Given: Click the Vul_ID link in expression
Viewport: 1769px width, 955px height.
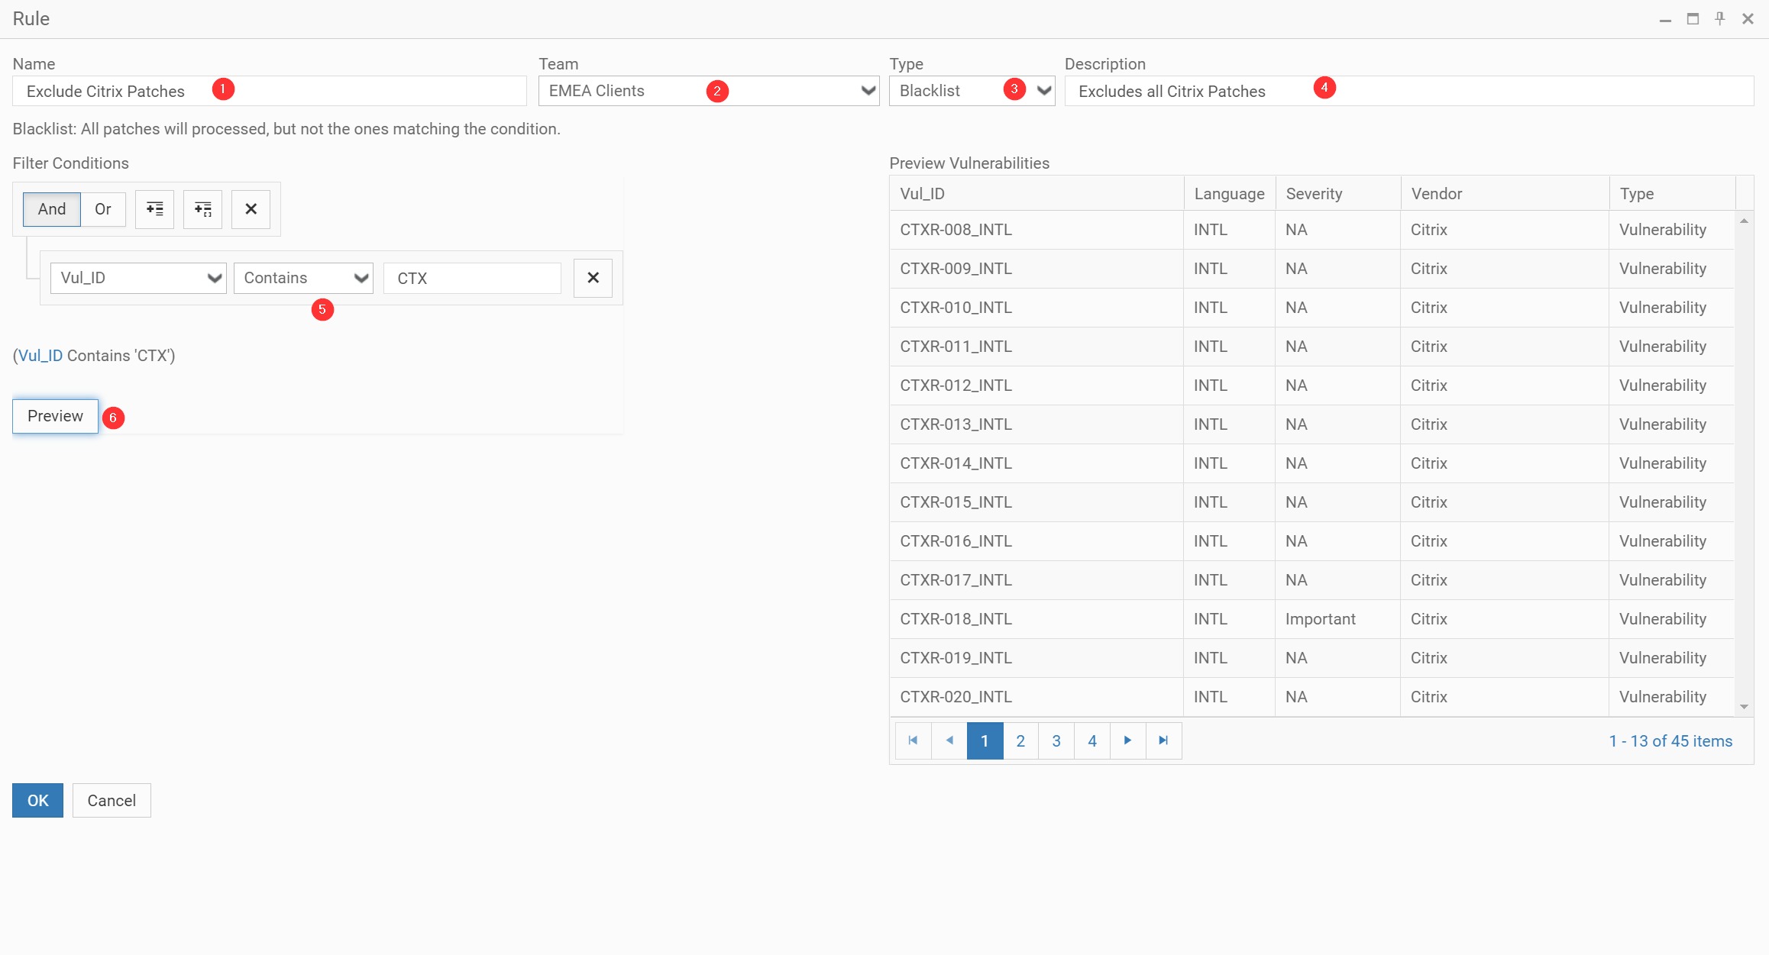Looking at the screenshot, I should pyautogui.click(x=40, y=356).
